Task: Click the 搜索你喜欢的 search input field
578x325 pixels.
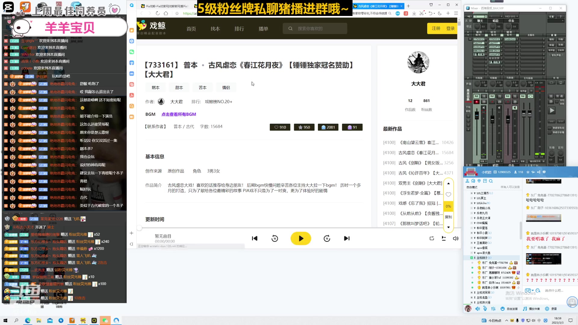Action: 315,28
